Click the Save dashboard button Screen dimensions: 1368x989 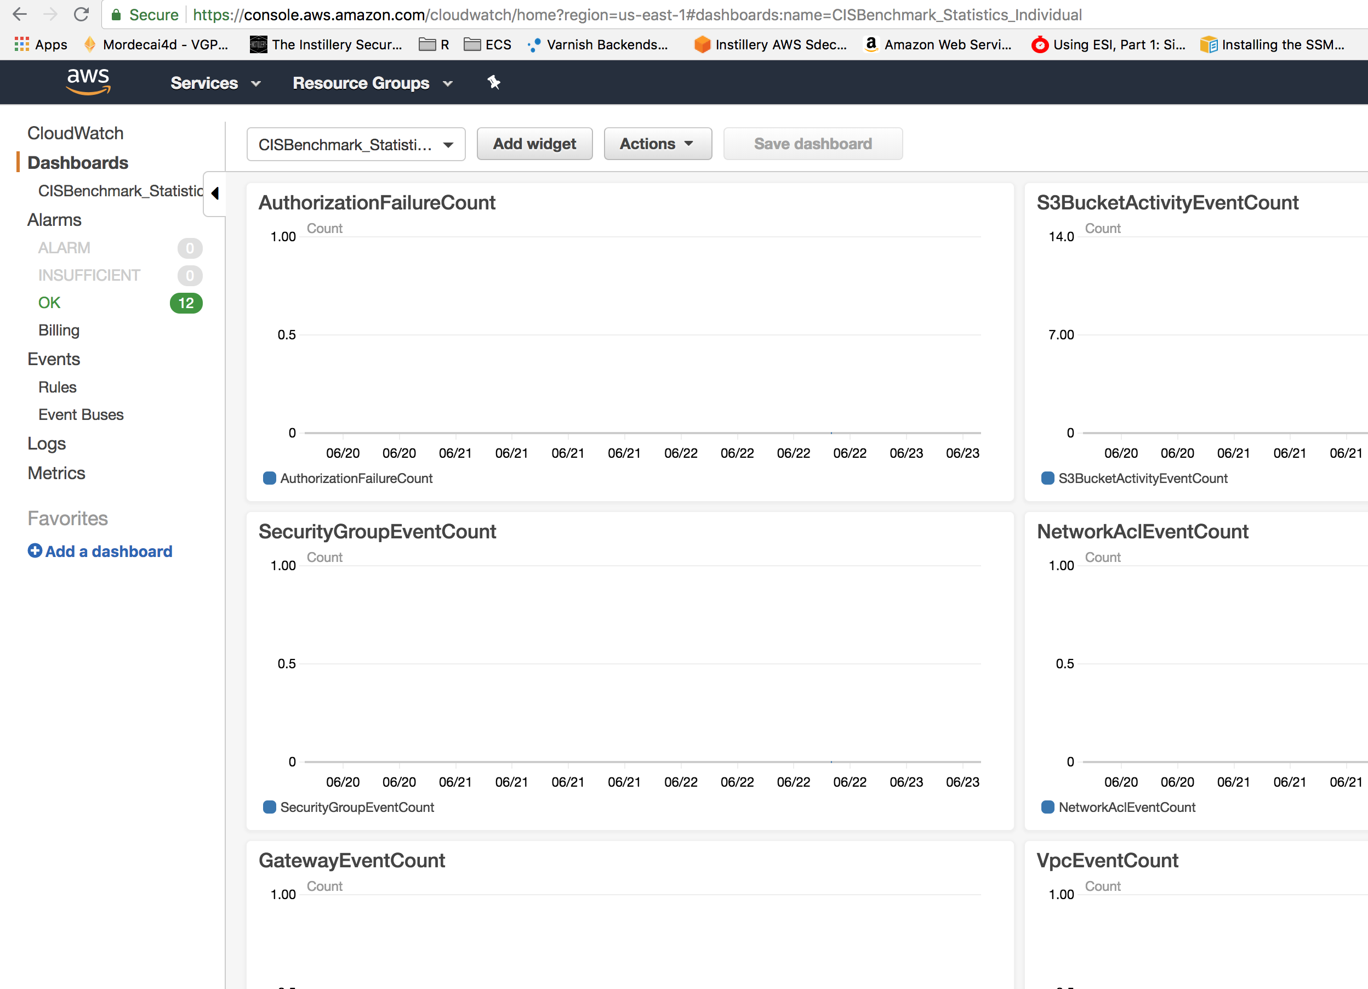pos(812,144)
